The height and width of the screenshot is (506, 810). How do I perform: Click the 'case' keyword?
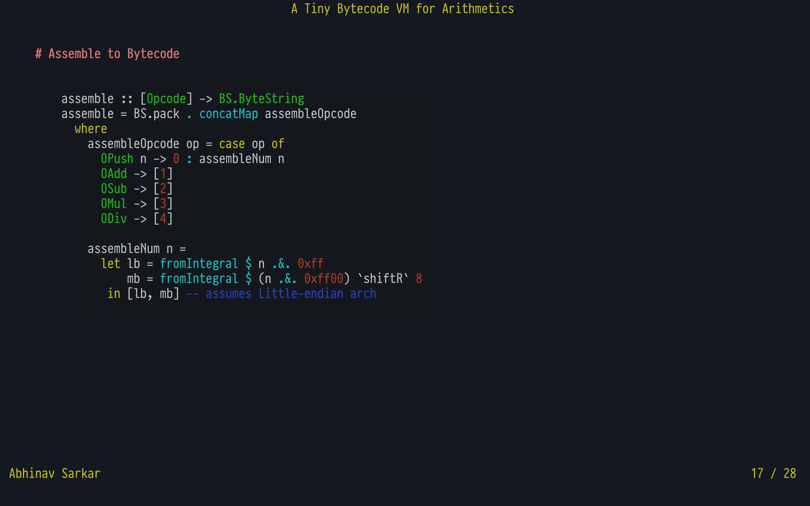232,144
